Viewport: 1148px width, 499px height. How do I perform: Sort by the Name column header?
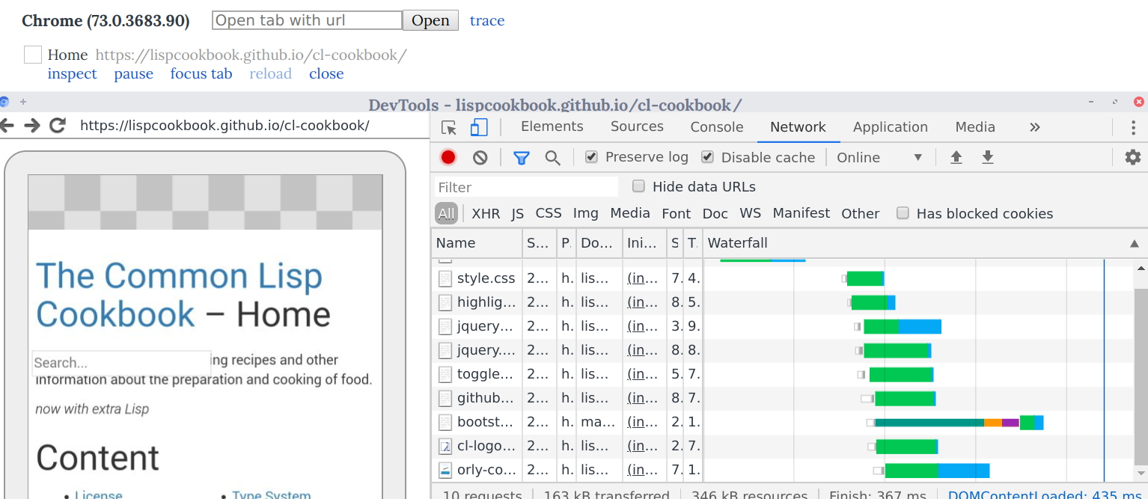click(x=477, y=243)
